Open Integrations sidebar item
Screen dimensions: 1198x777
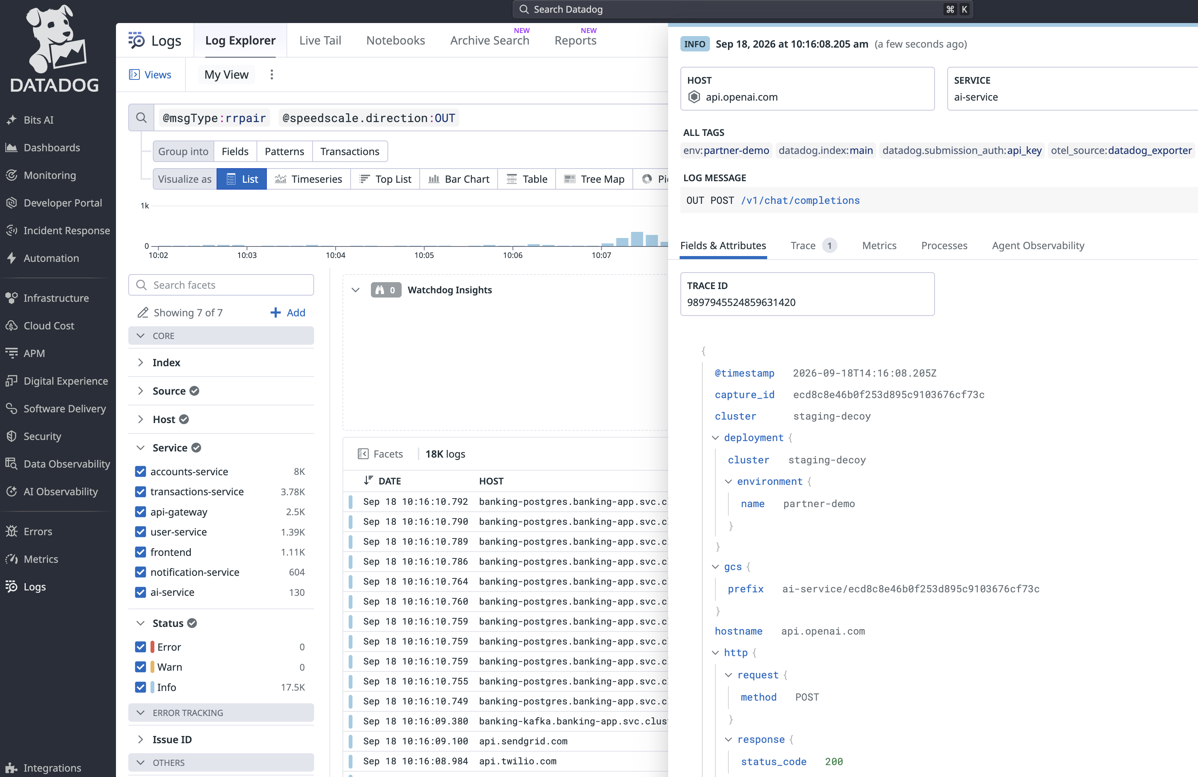pos(44,768)
